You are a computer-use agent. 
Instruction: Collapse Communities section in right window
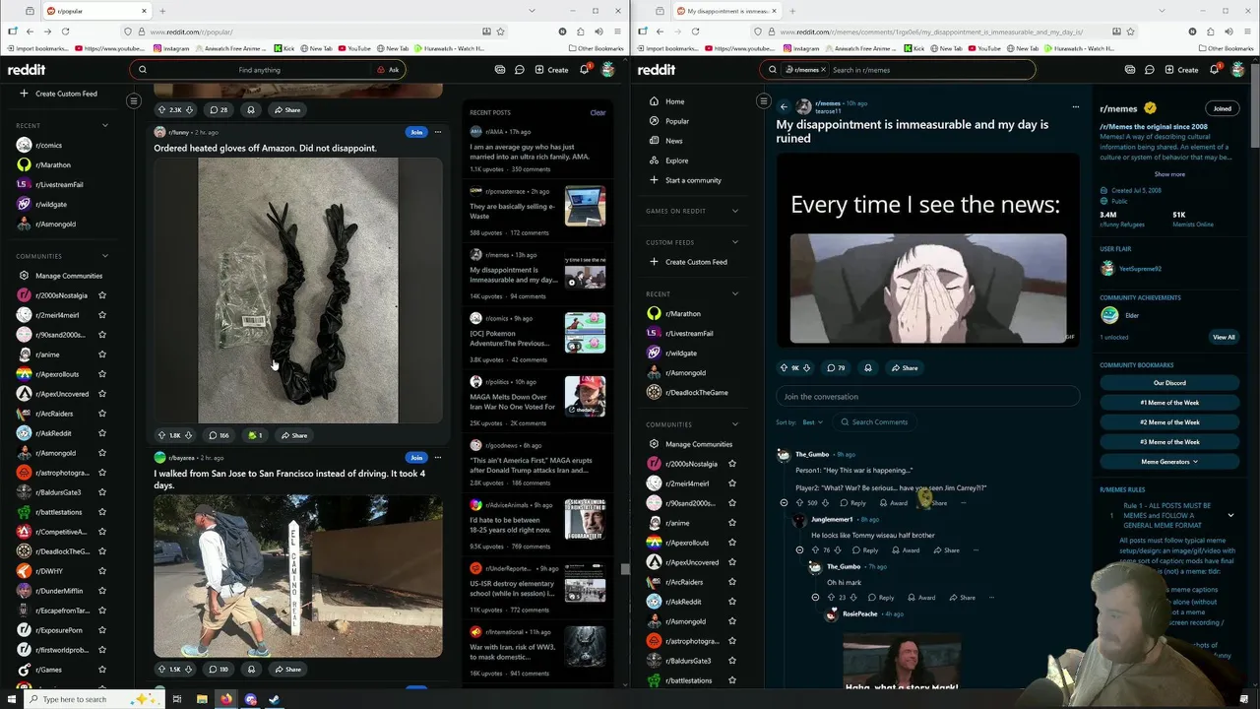click(x=734, y=424)
